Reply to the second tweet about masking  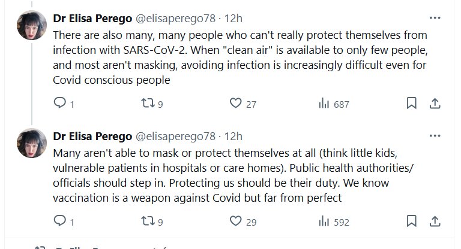[x=60, y=221]
